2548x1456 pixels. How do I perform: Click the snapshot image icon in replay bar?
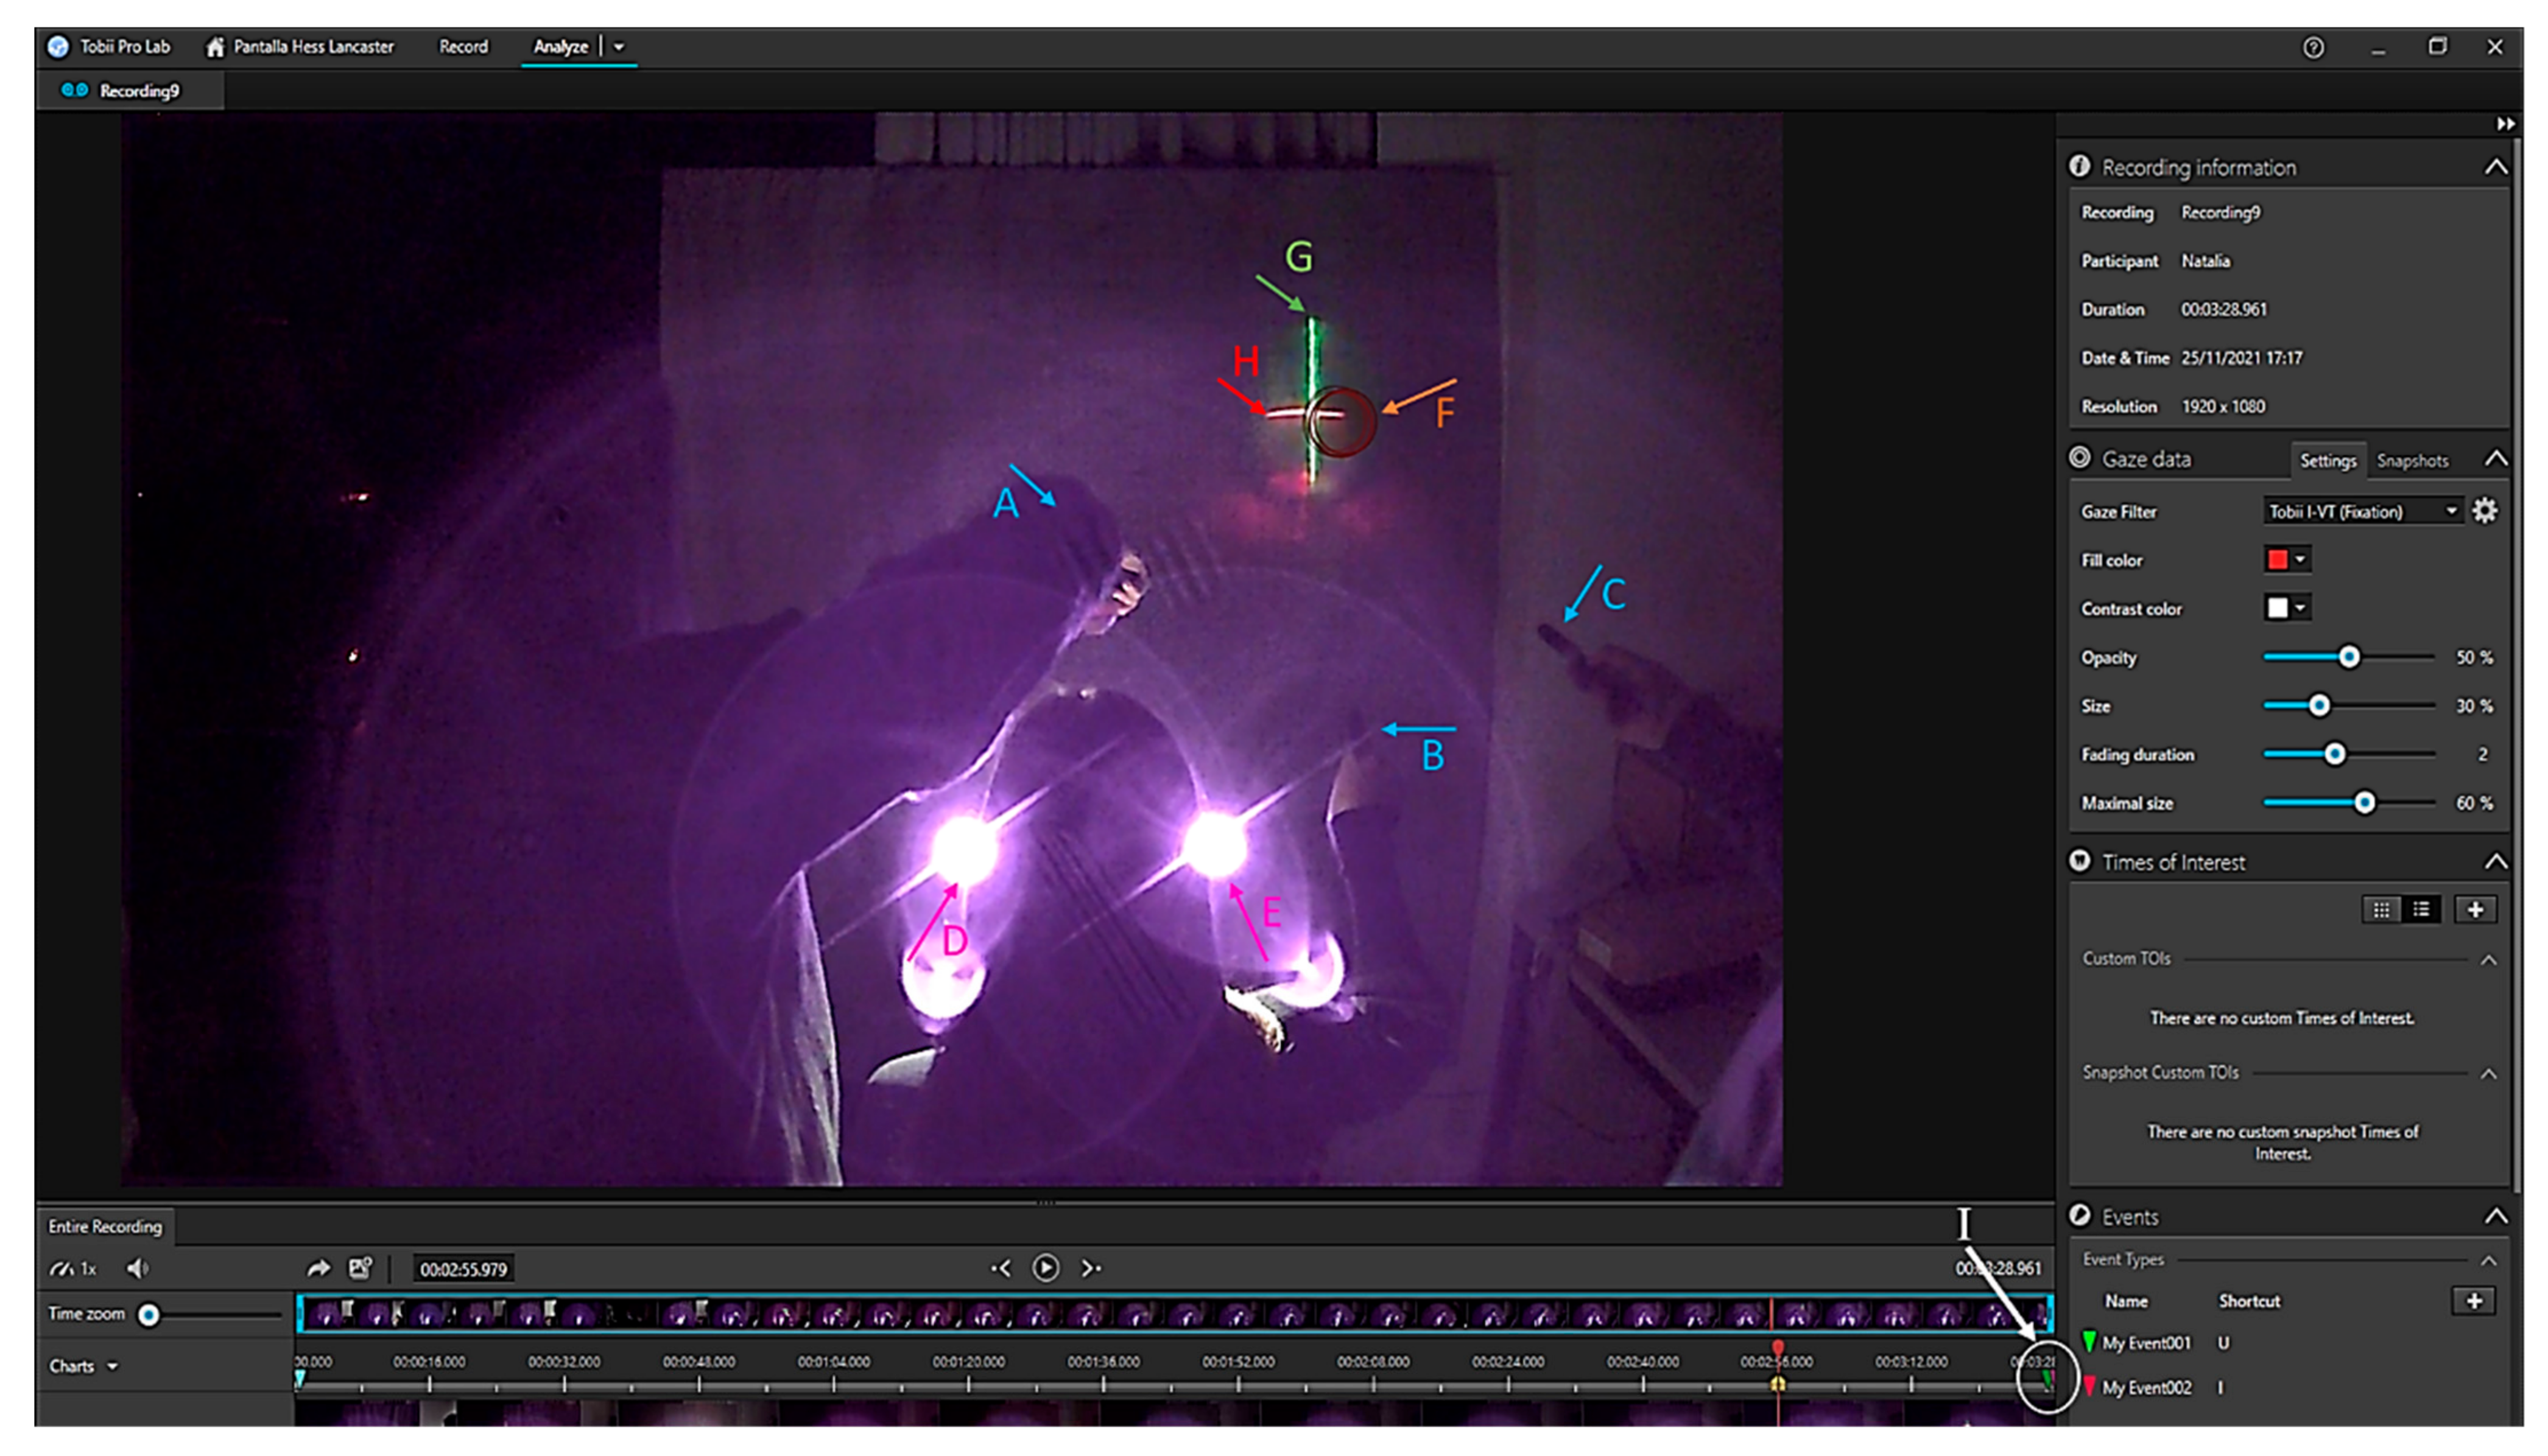coord(360,1269)
